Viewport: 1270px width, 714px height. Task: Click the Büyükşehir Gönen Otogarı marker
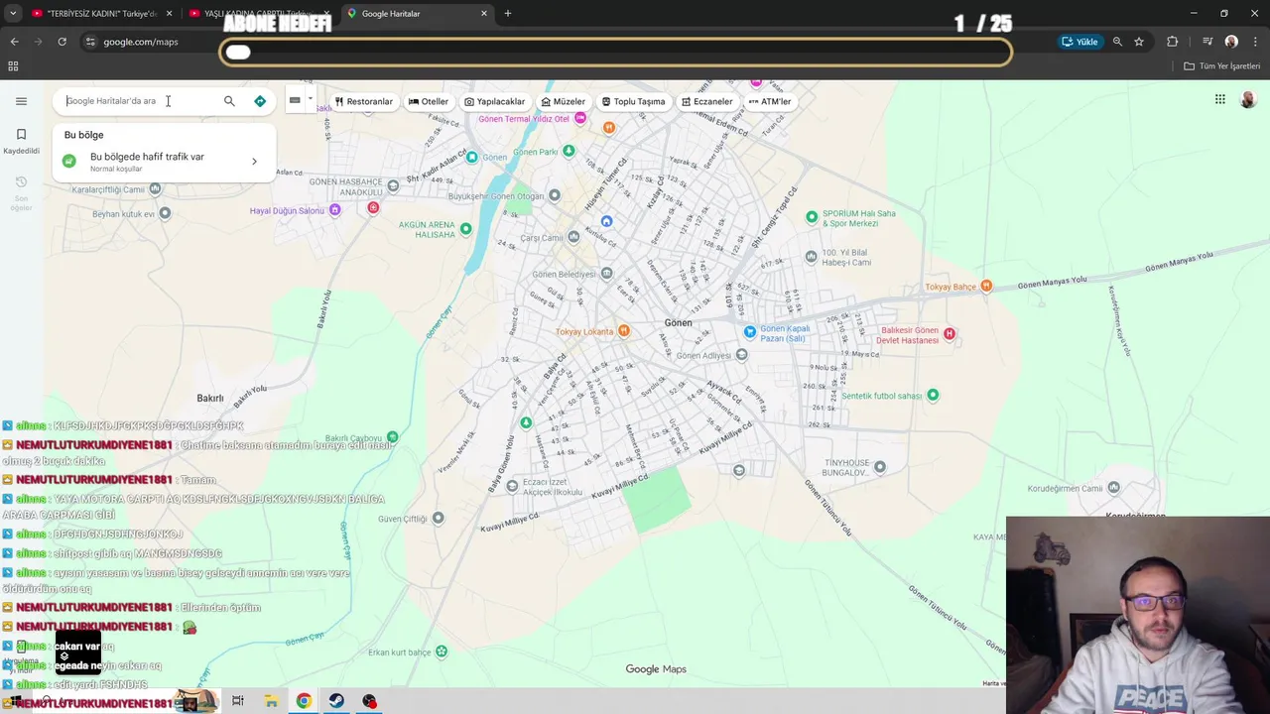pyautogui.click(x=555, y=195)
